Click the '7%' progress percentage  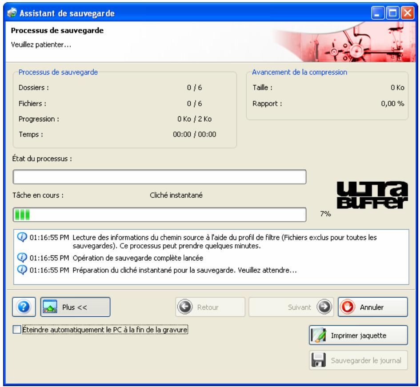coord(325,214)
